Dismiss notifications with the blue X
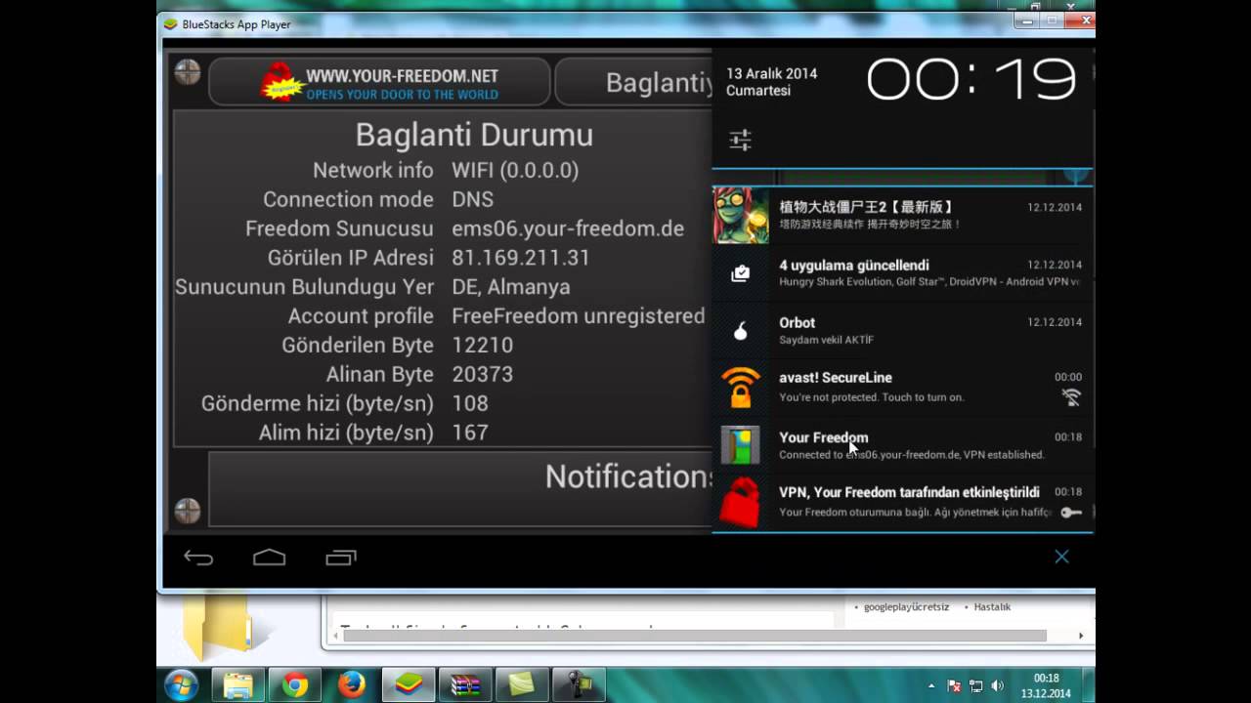 (x=1061, y=557)
